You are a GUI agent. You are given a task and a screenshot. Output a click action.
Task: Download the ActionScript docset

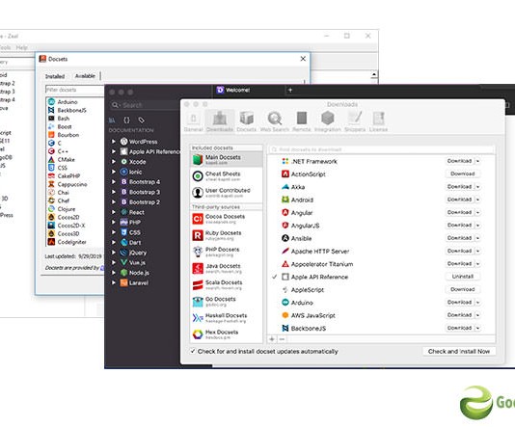[x=463, y=173]
